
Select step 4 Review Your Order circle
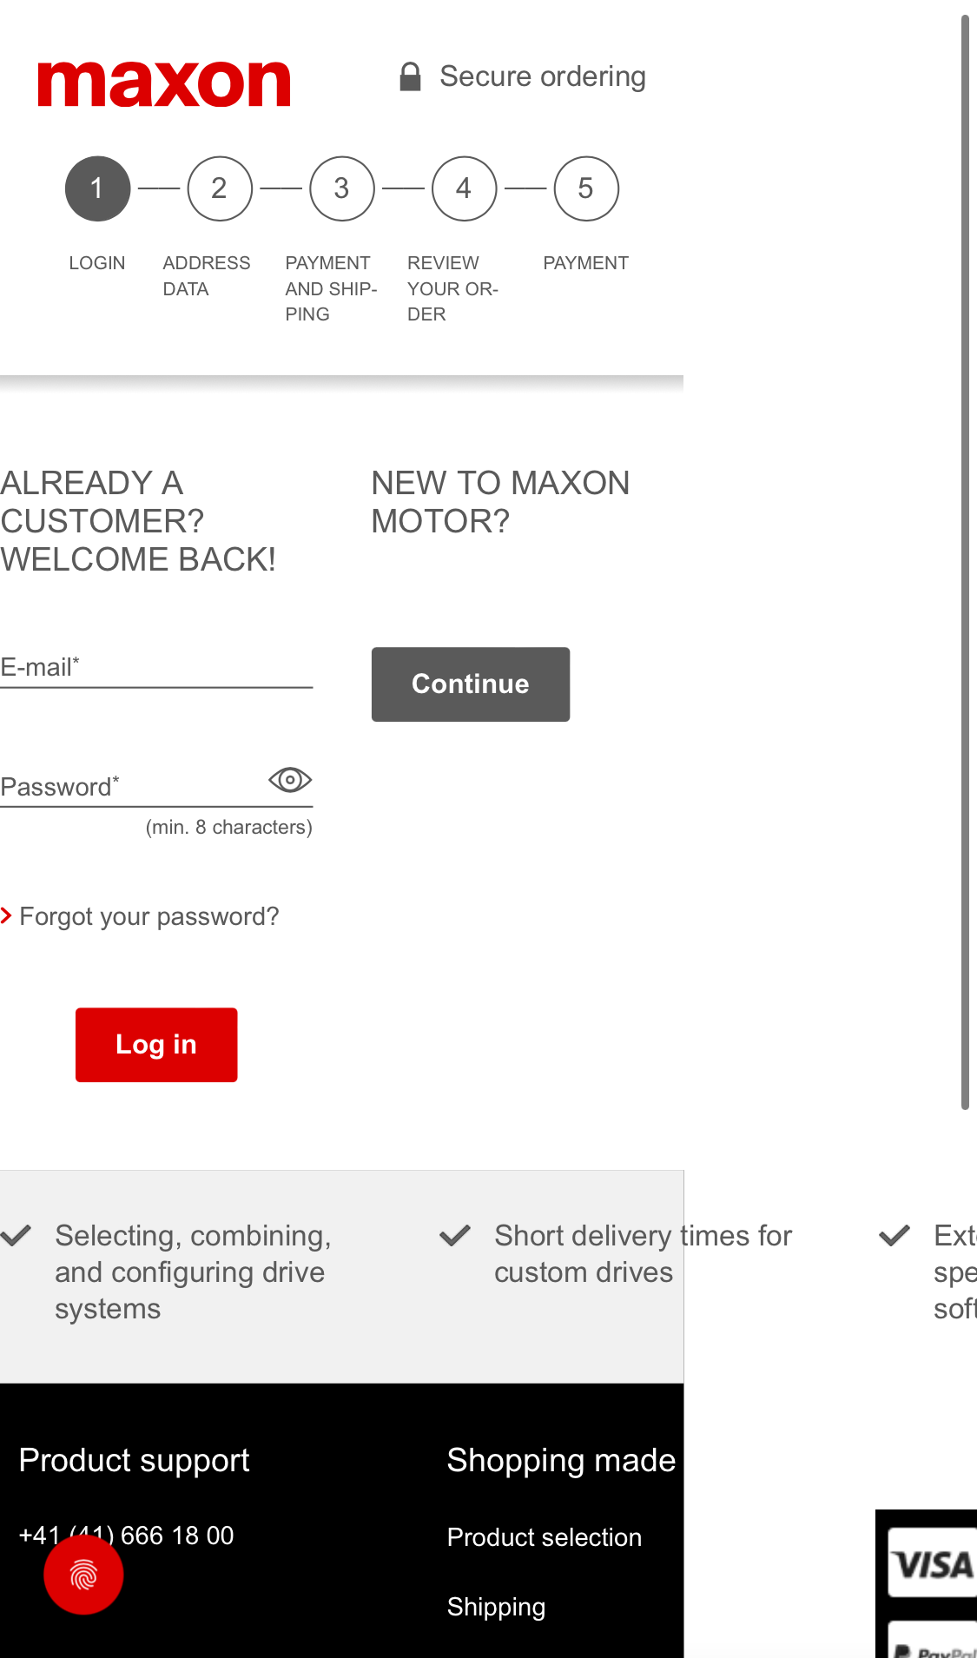click(464, 188)
